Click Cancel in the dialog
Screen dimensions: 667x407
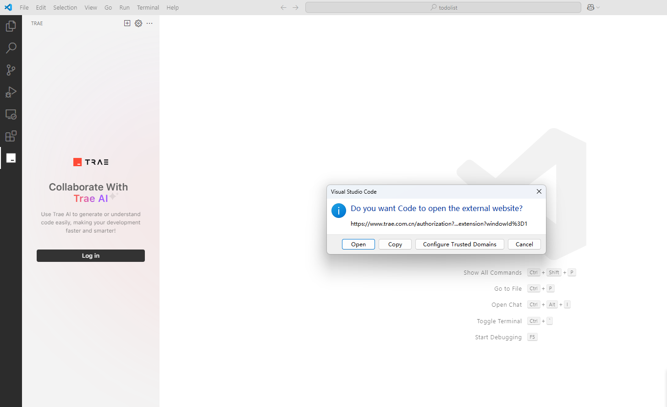click(x=524, y=244)
